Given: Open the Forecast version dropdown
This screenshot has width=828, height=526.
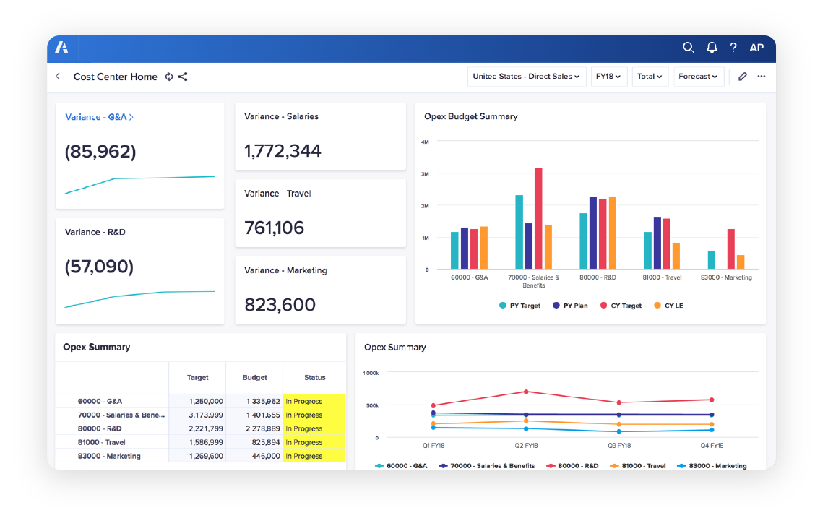Looking at the screenshot, I should pyautogui.click(x=698, y=76).
